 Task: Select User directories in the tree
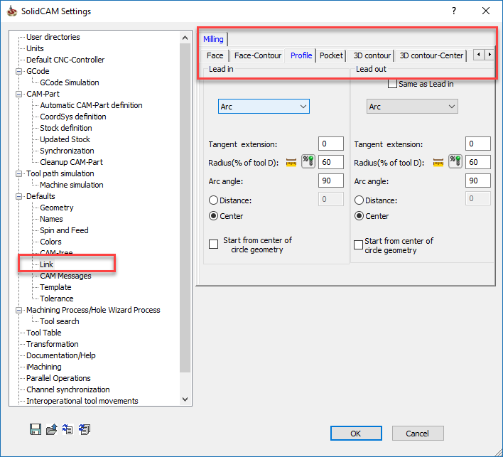click(x=53, y=37)
